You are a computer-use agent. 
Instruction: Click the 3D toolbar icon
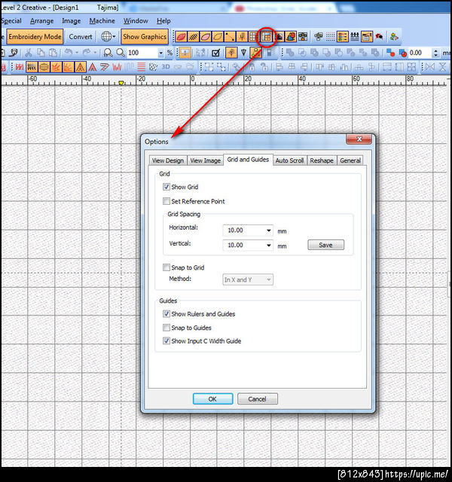tap(166, 67)
